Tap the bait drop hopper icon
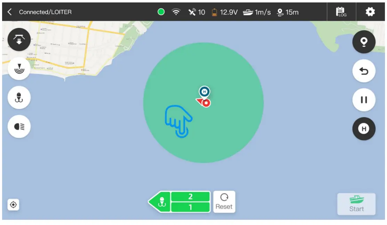387x225 pixels. click(19, 40)
